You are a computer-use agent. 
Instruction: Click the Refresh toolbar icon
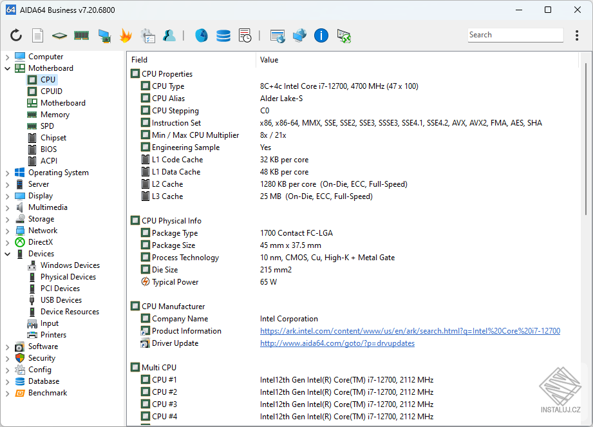click(x=16, y=35)
